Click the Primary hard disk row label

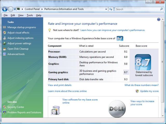pyautogui.click(x=59, y=79)
